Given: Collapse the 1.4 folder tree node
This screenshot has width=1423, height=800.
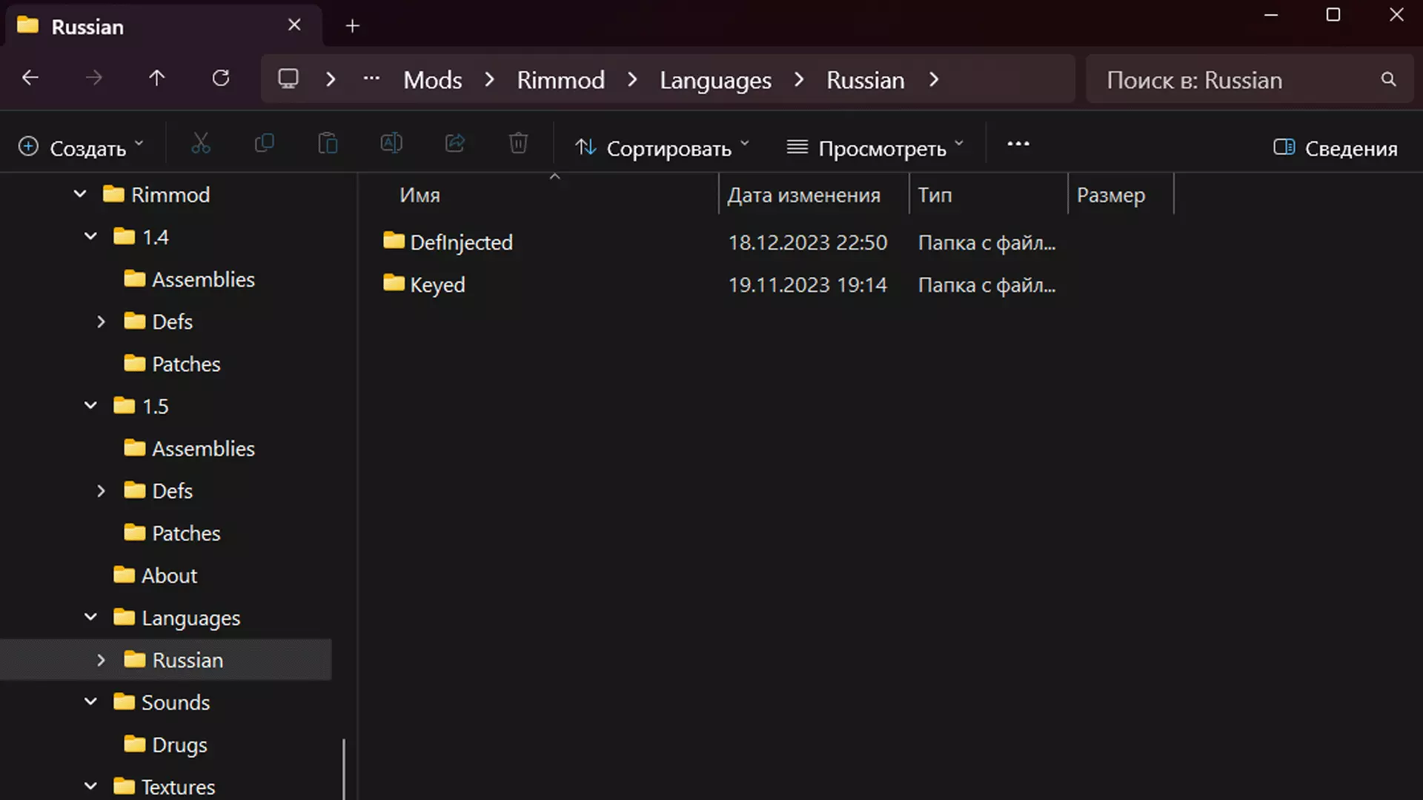Looking at the screenshot, I should [x=90, y=237].
